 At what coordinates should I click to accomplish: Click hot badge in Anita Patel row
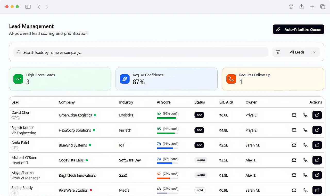[x=199, y=145]
